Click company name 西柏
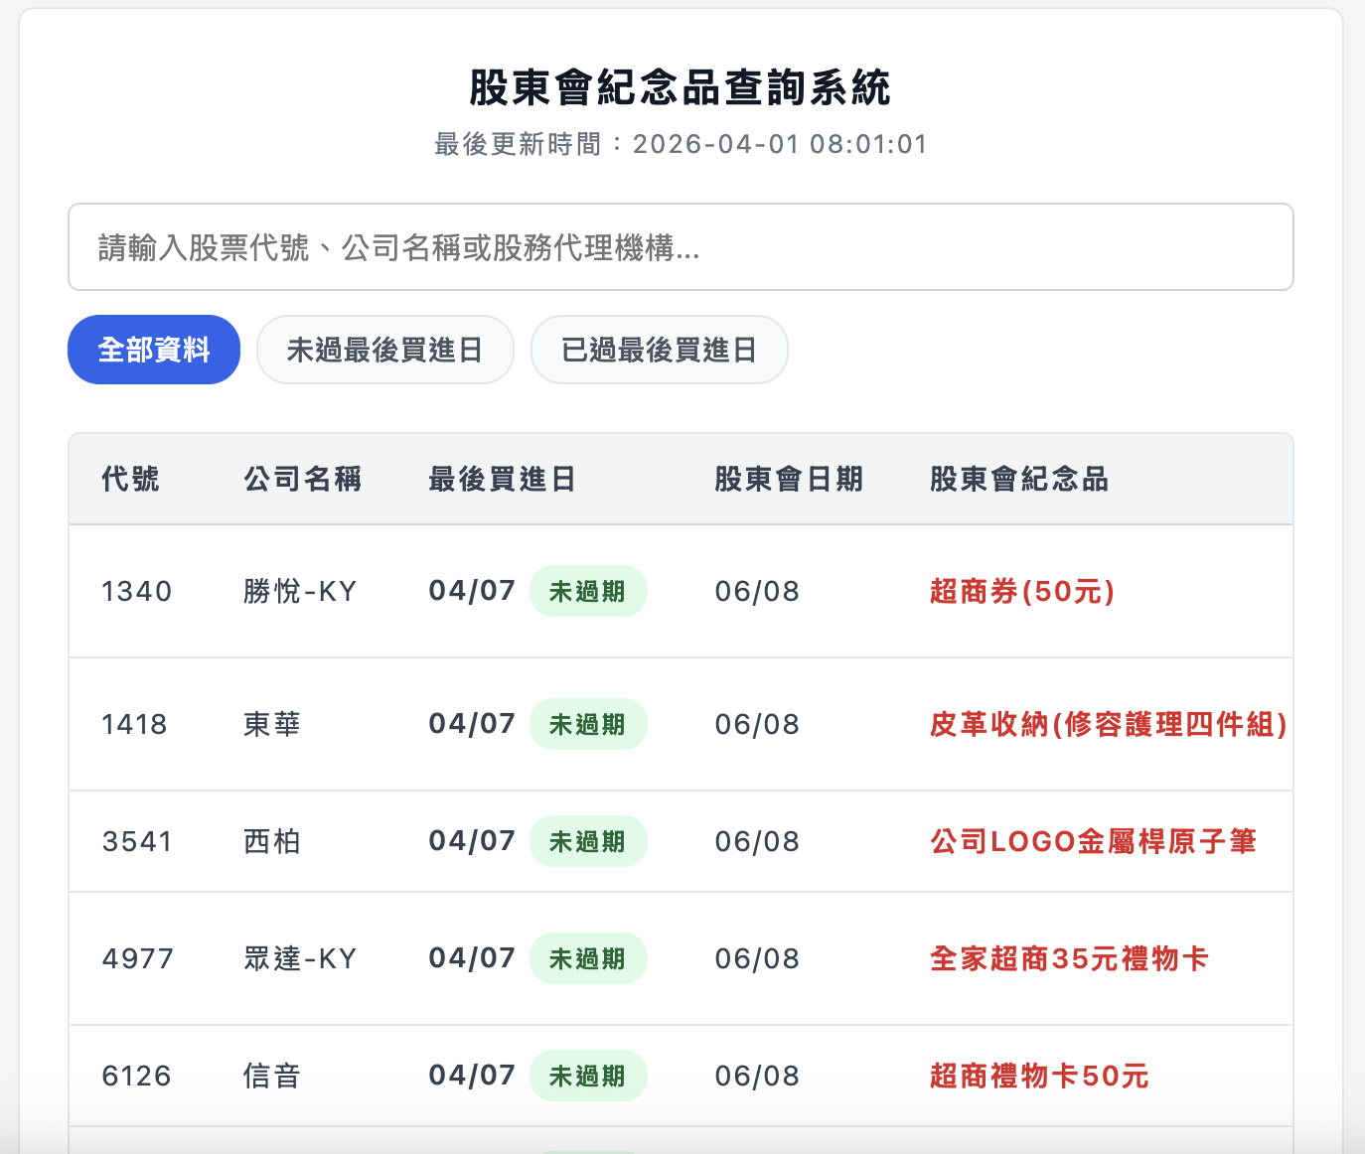 pyautogui.click(x=272, y=842)
